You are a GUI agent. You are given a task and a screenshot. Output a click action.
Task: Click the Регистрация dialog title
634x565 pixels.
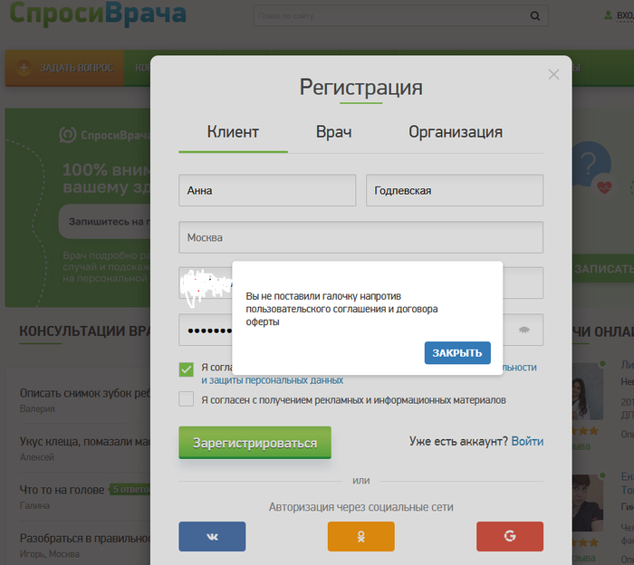point(361,87)
